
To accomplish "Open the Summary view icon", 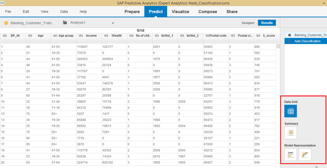I will (291, 133).
